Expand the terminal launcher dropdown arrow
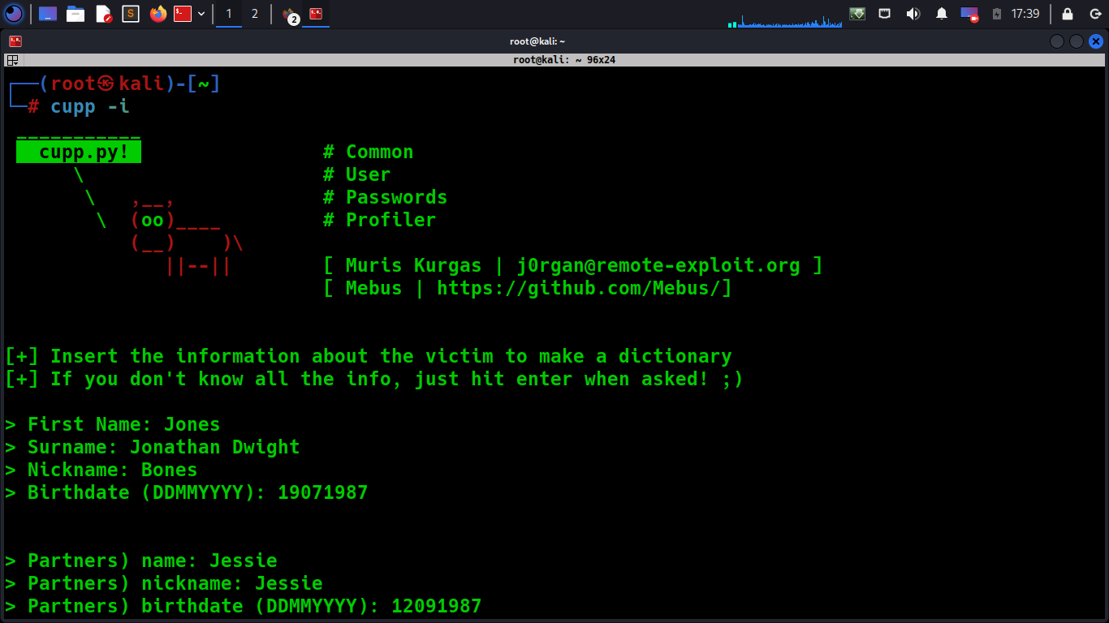 (x=201, y=14)
